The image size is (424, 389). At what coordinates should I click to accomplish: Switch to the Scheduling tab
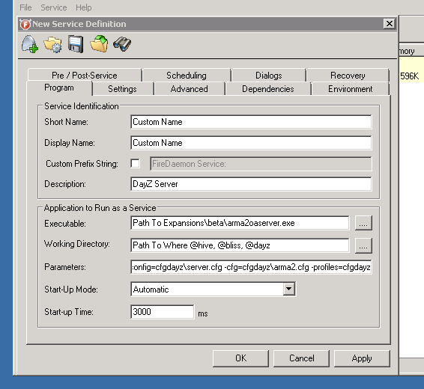tap(187, 76)
